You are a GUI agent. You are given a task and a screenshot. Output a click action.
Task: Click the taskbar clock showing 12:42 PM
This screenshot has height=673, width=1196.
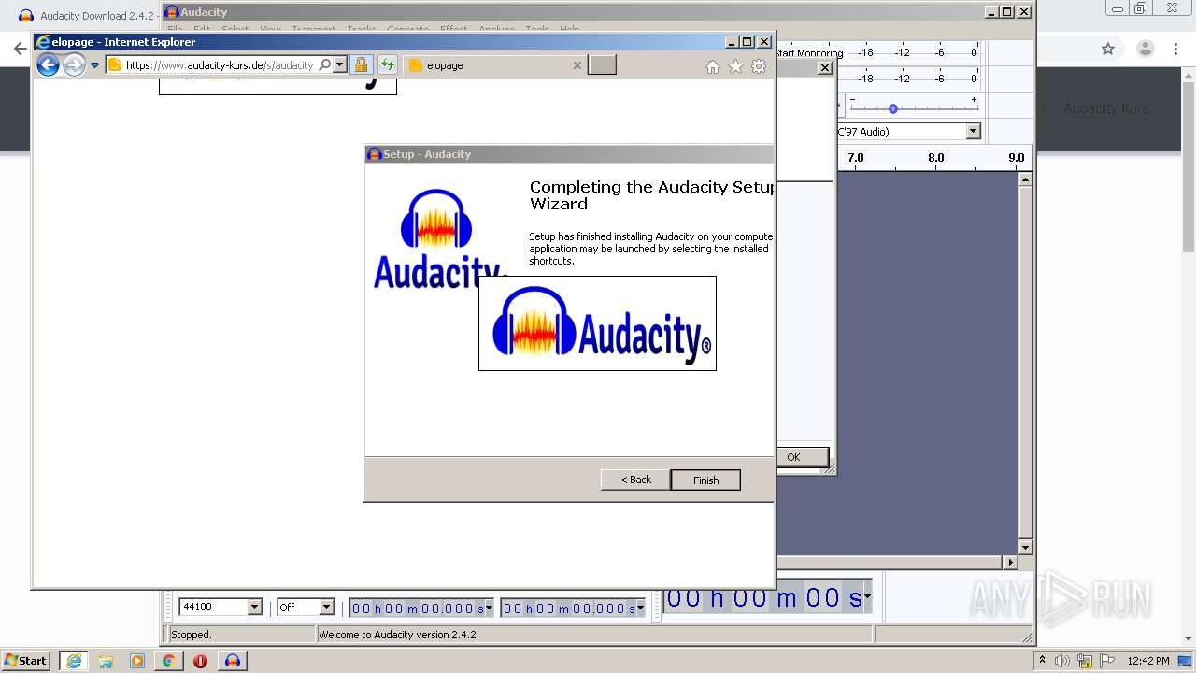1148,661
